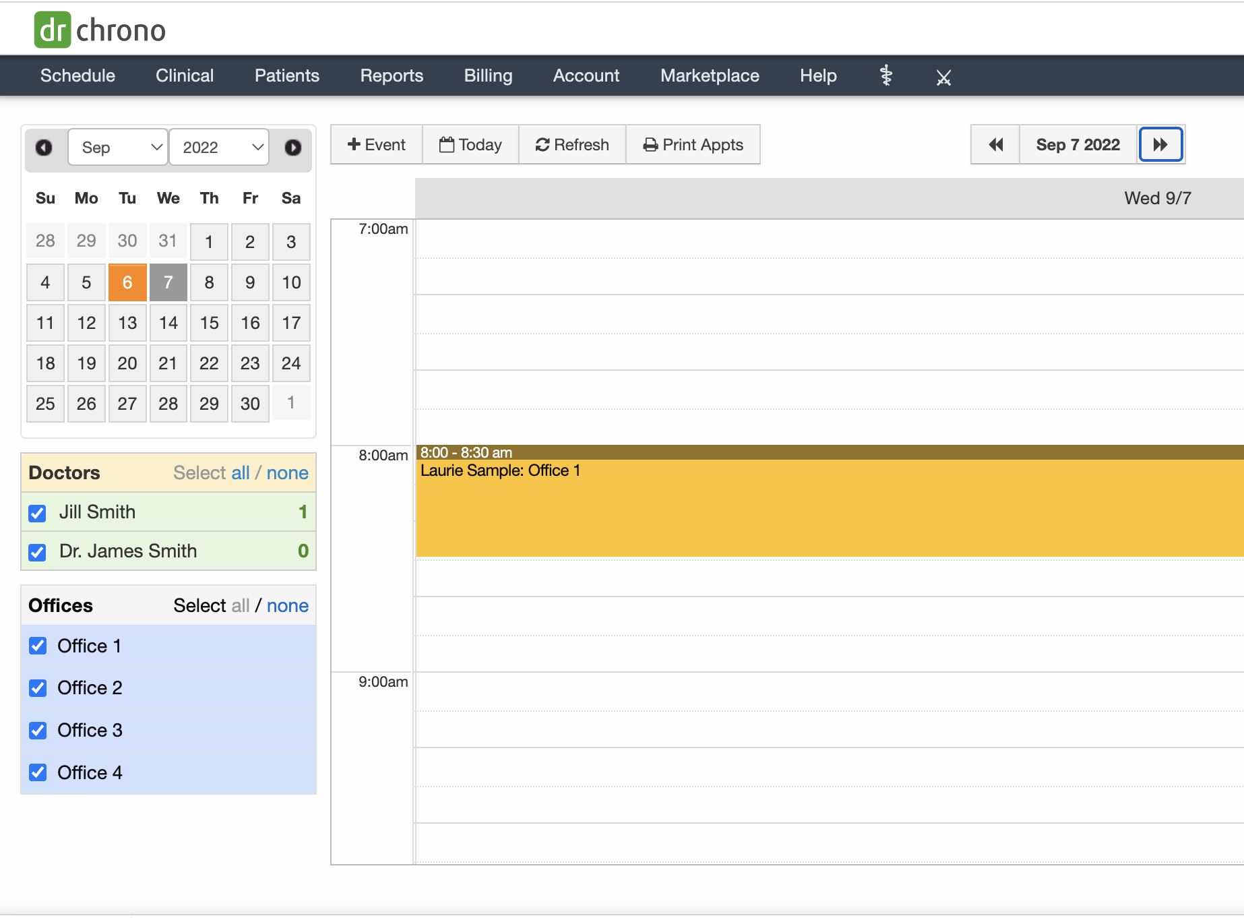Screen dimensions: 1244x918
Task: Select August 31 in mini calendar
Action: 168,241
